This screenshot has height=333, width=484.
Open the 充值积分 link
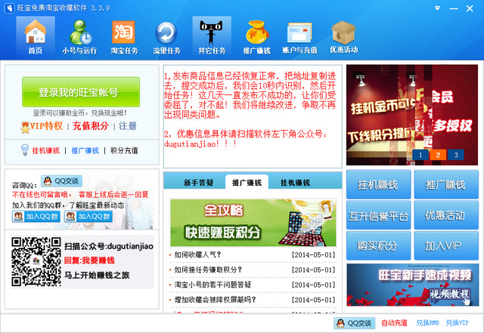pos(91,126)
